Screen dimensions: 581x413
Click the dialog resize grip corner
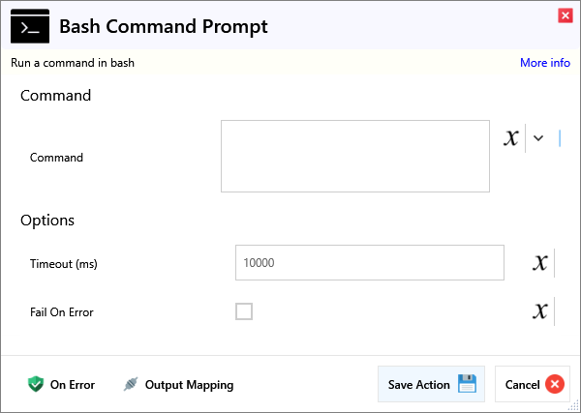click(x=574, y=406)
